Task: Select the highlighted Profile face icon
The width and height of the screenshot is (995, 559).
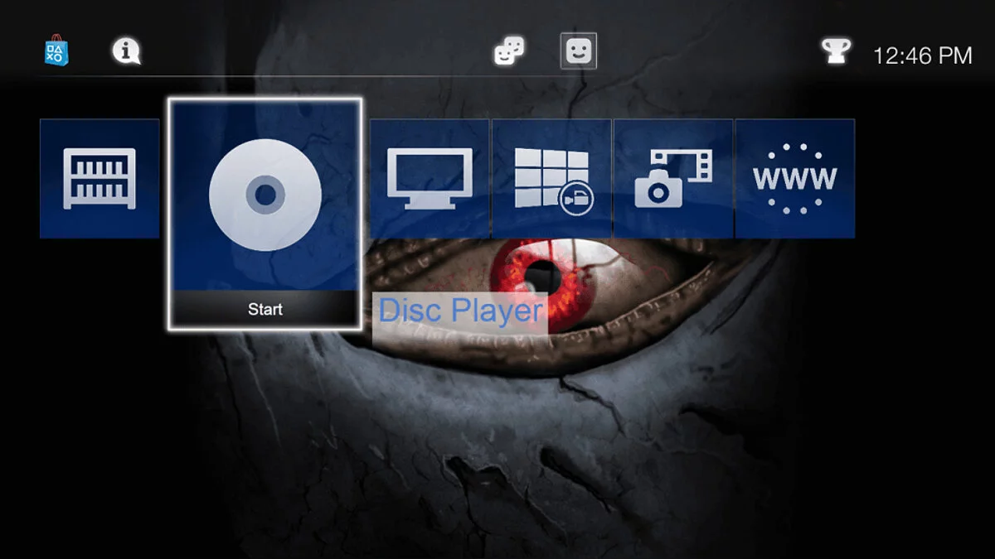Action: (x=579, y=52)
